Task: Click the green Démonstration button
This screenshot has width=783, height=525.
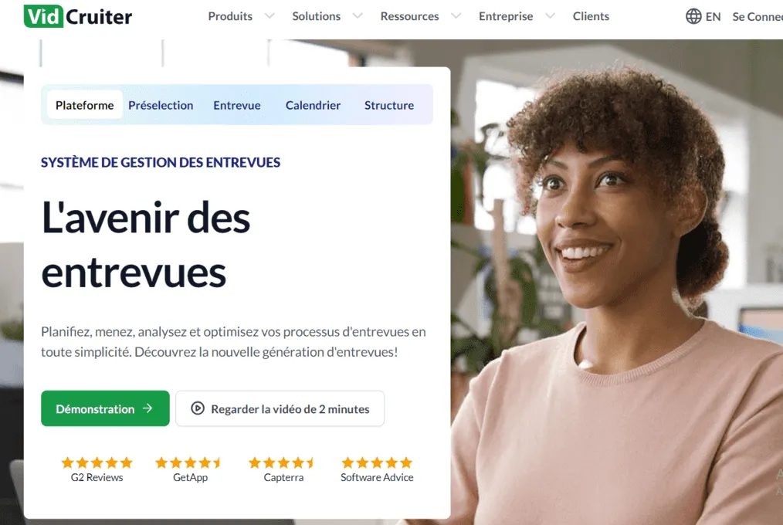Action: click(x=105, y=408)
